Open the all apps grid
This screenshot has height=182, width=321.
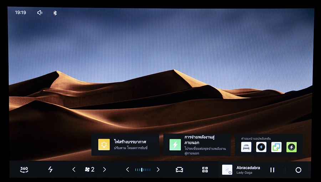[x=205, y=170]
